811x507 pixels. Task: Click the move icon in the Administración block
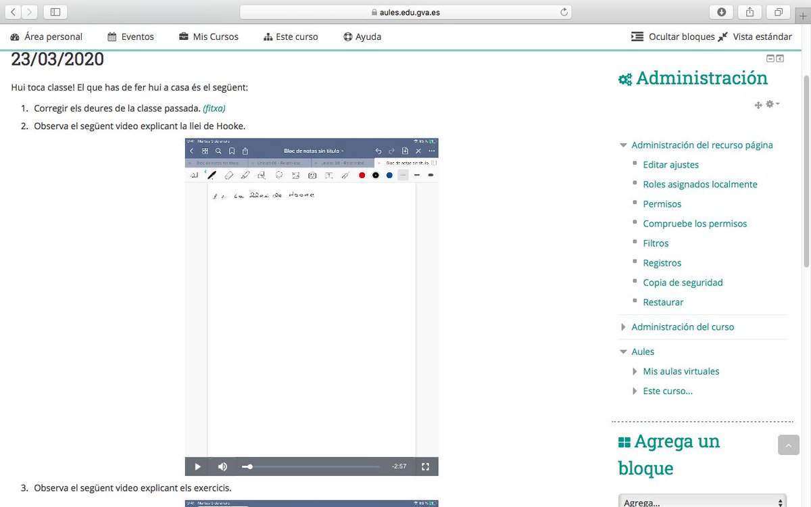coord(758,105)
